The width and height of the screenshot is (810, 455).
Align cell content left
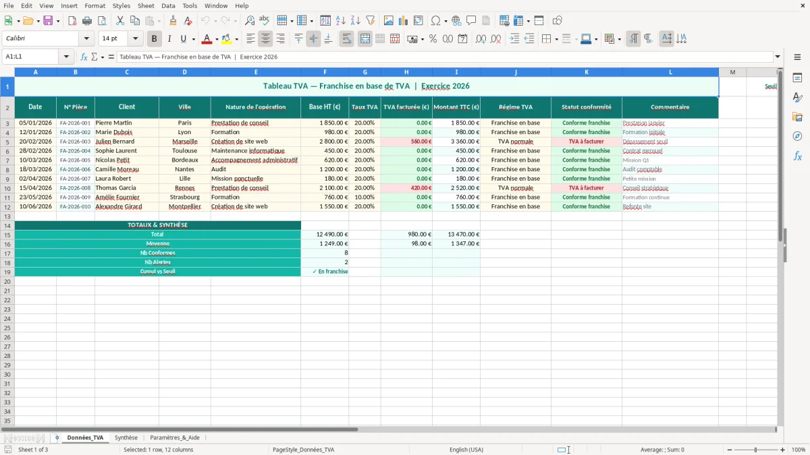250,39
